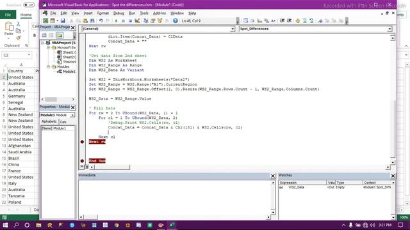Collapse the Modules folder node
The width and height of the screenshot is (410, 230).
tap(49, 66)
